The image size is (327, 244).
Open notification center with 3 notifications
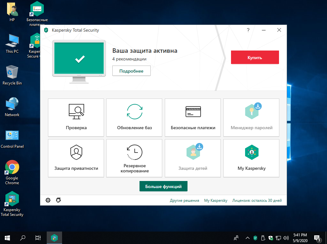point(317,238)
